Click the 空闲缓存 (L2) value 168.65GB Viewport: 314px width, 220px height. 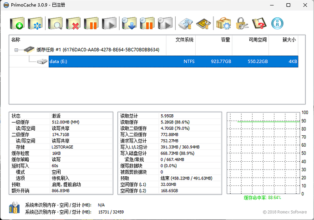[169, 191]
